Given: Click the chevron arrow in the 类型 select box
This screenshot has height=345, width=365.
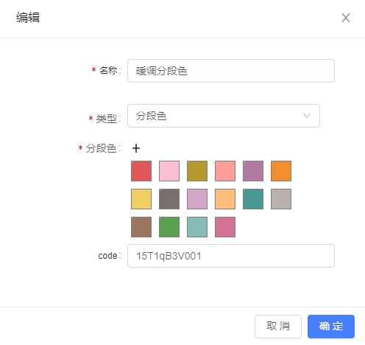Looking at the screenshot, I should point(307,116).
